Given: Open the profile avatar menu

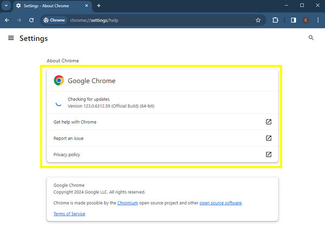Looking at the screenshot, I should 305,21.
